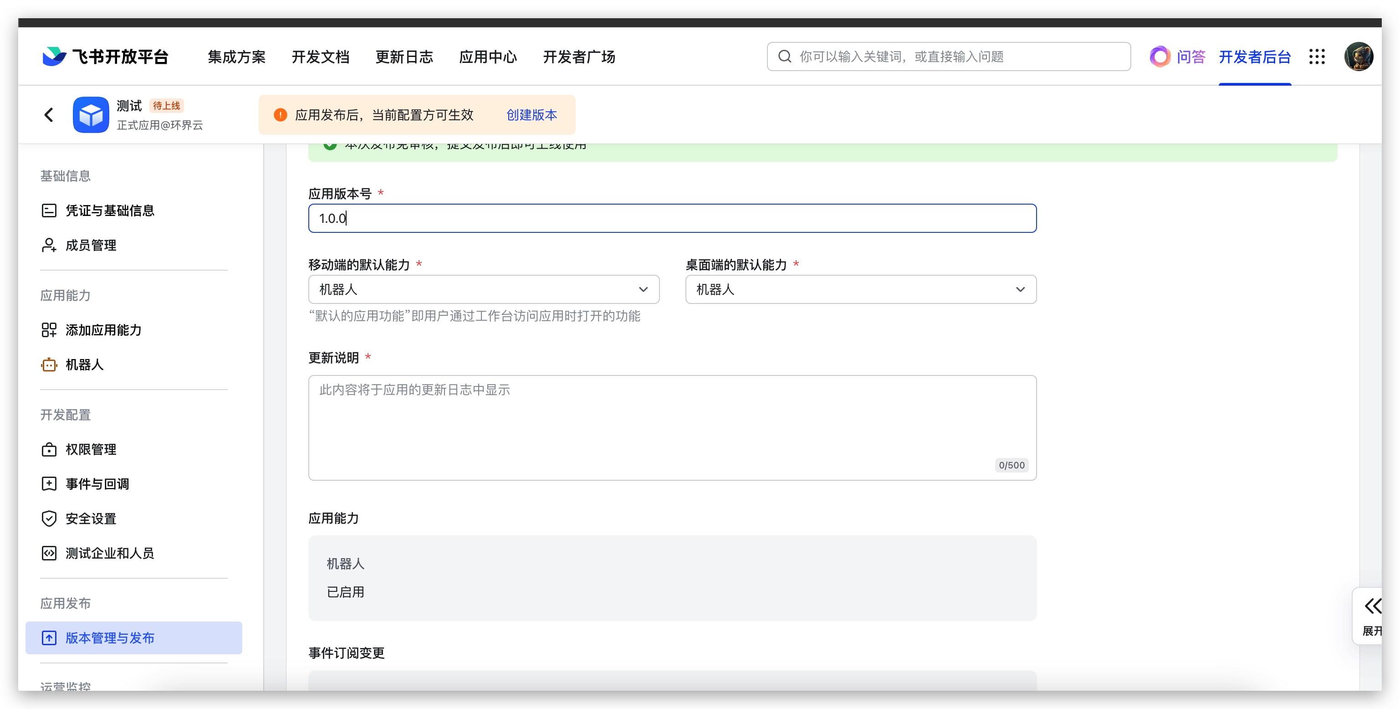
Task: Open 凭证与基础信息 in the sidebar
Action: (x=109, y=211)
